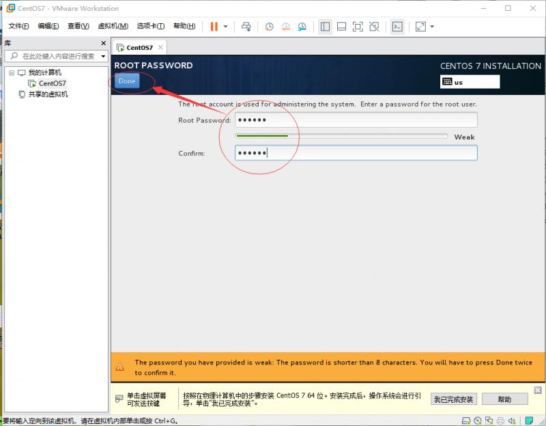Click the sound card status bar icon
Image resolution: width=546 pixels, height=426 pixels.
coord(511,421)
